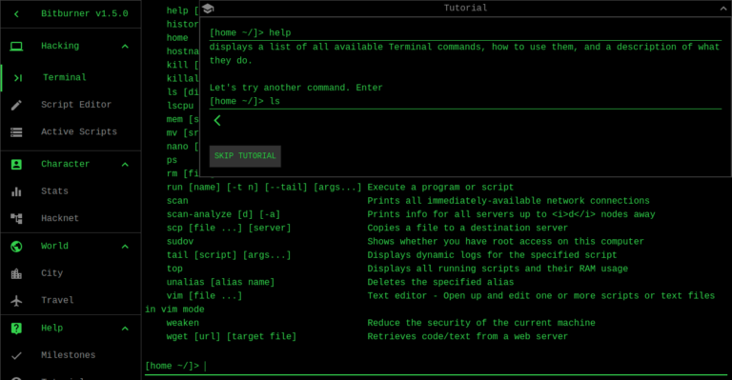Click the 'scan-analyze [d] [-a]' command text

click(224, 214)
